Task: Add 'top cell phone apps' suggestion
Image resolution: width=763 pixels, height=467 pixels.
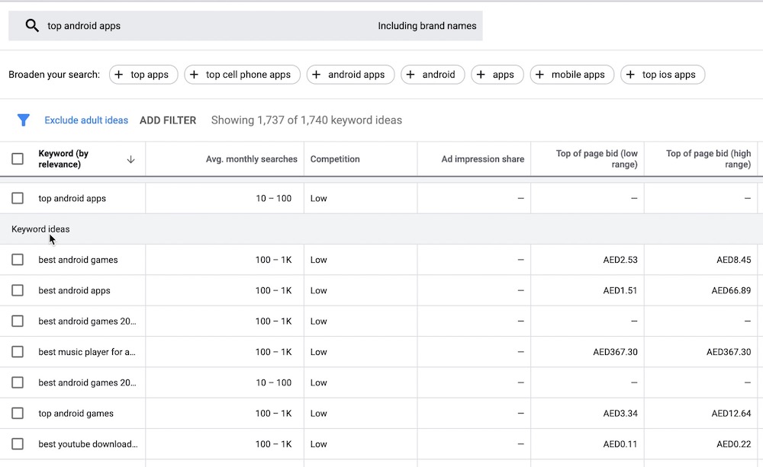Action: (242, 75)
